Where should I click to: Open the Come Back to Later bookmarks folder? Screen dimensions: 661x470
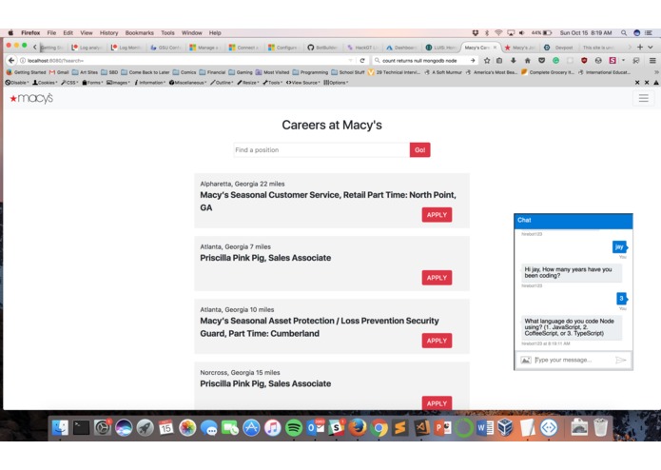tap(146, 72)
